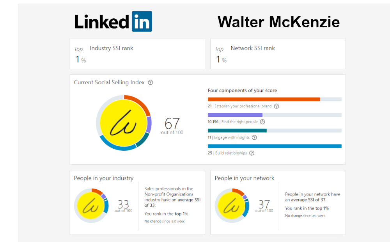Click the teal Engage with insights bar
Screen dimensions: 390x242
[x=237, y=131]
